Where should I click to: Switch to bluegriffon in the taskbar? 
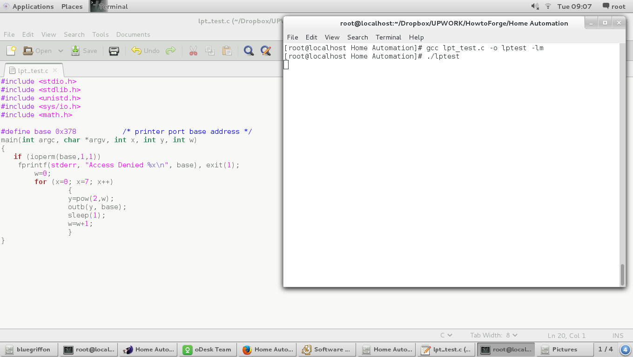(x=29, y=350)
